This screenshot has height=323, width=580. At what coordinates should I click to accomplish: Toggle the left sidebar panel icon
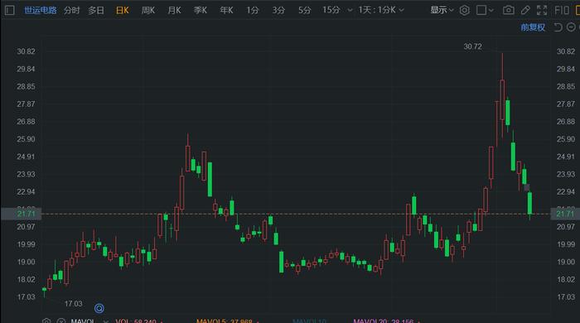(10, 10)
